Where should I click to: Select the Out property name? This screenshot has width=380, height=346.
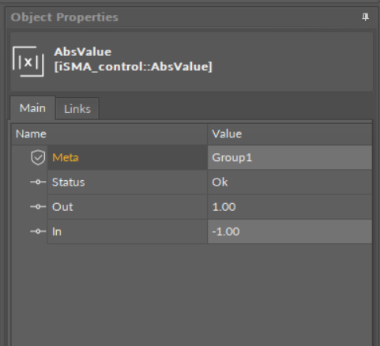tap(62, 207)
